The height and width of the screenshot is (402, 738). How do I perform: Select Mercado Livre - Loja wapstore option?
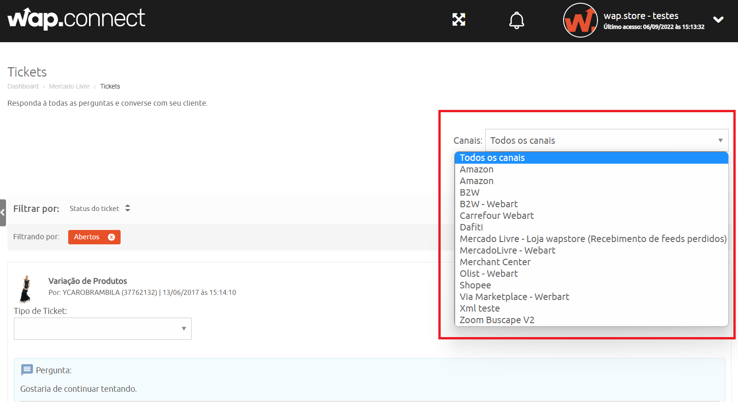pos(591,239)
